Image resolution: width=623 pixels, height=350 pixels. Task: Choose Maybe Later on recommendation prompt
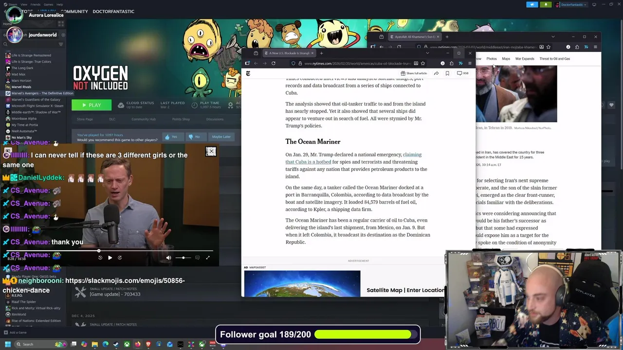click(221, 137)
